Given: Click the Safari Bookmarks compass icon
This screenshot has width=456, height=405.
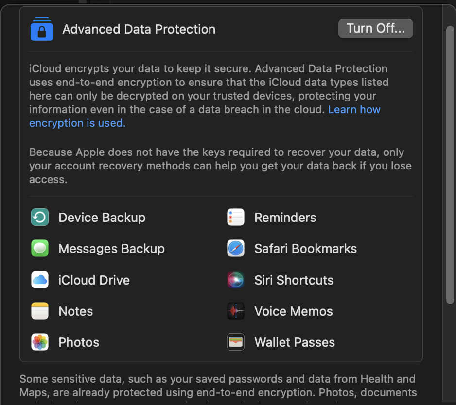Looking at the screenshot, I should pyautogui.click(x=236, y=248).
